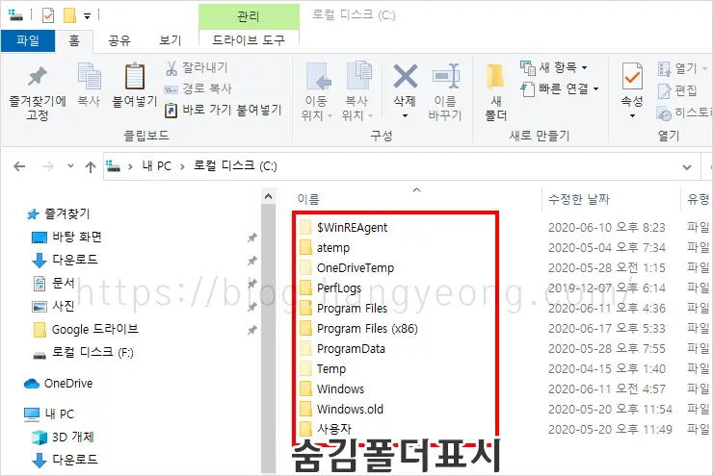
Task: Click 내 PC in the address breadcrumb
Action: 156,166
